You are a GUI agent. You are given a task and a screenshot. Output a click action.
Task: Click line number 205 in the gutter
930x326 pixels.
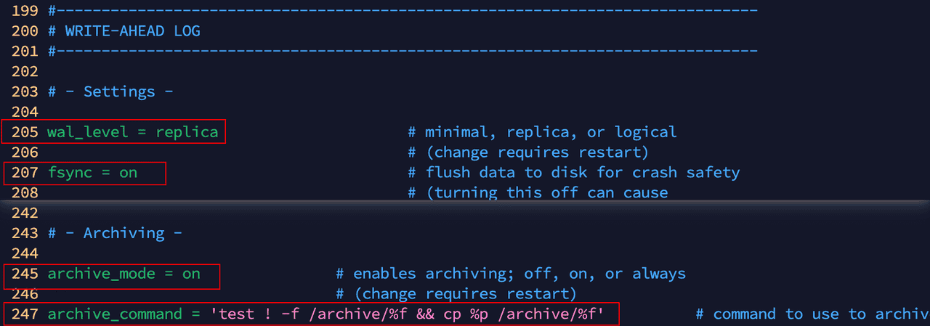[25, 132]
